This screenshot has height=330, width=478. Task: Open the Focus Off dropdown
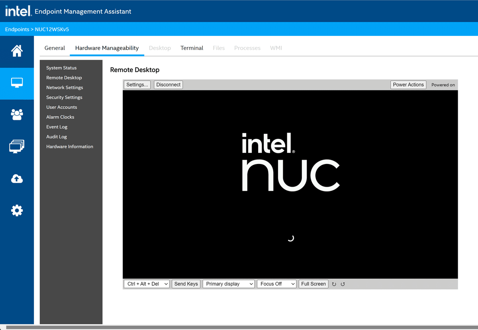click(277, 284)
